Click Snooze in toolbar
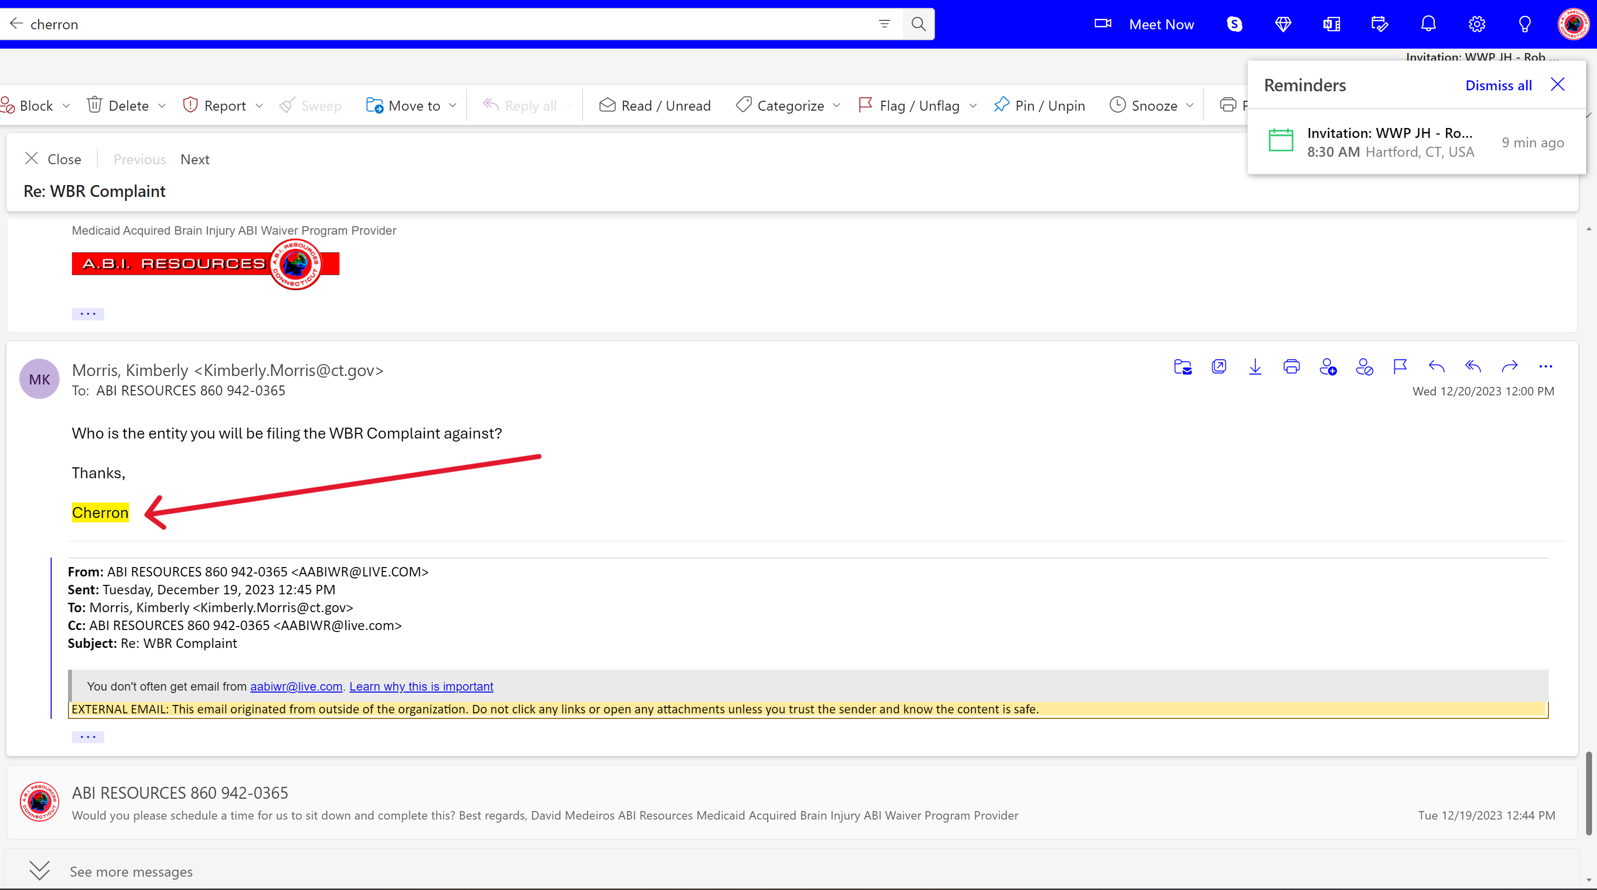This screenshot has height=890, width=1597. pyautogui.click(x=1143, y=105)
